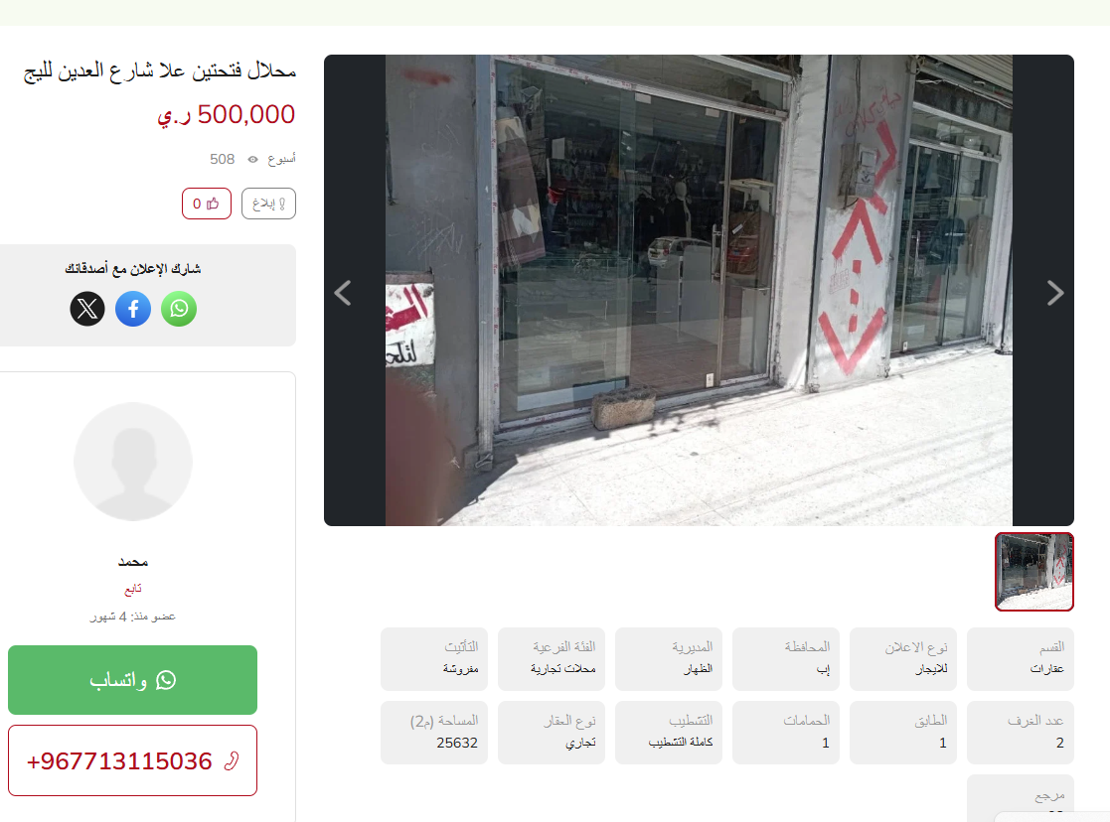The width and height of the screenshot is (1110, 822).
Task: Report the ad using إبلاغ button
Action: coord(268,204)
